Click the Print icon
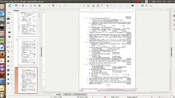 pyautogui.click(x=39, y=6)
